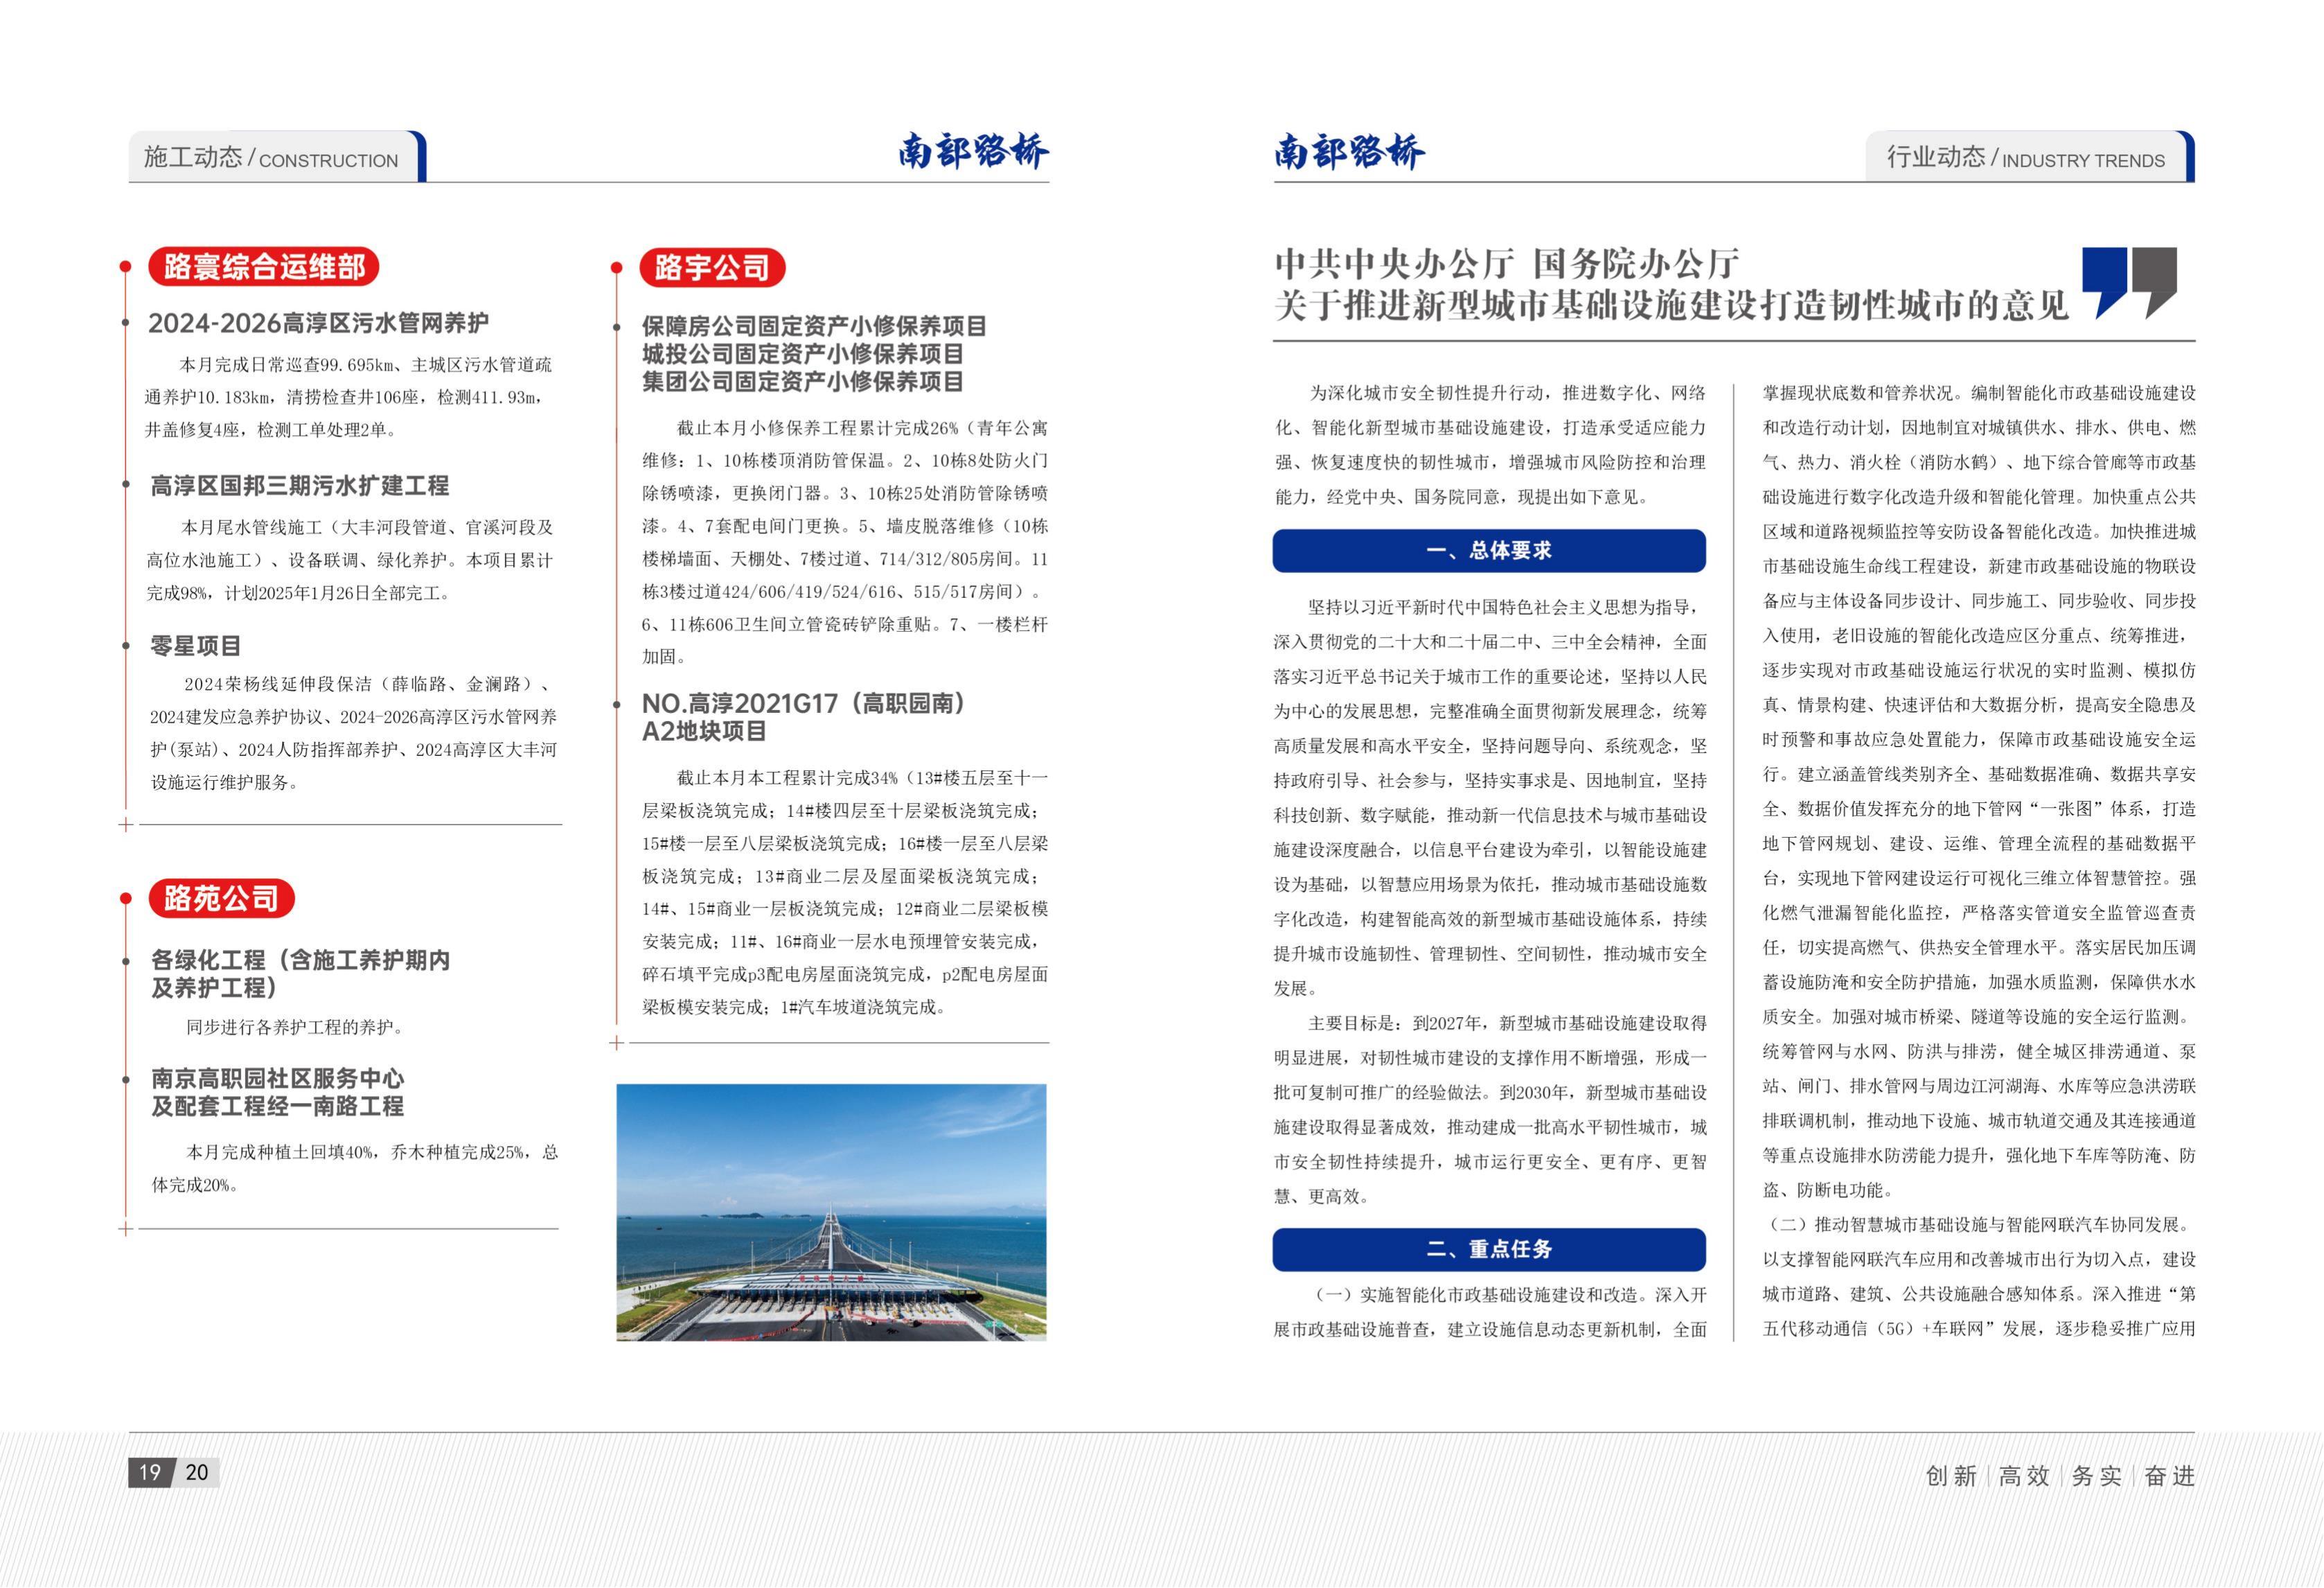The width and height of the screenshot is (2324, 1588).
Task: Click heading 城投公司固定资产小修保养项目
Action: [803, 354]
